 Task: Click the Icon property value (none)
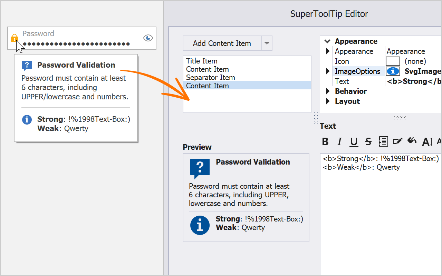pos(415,61)
